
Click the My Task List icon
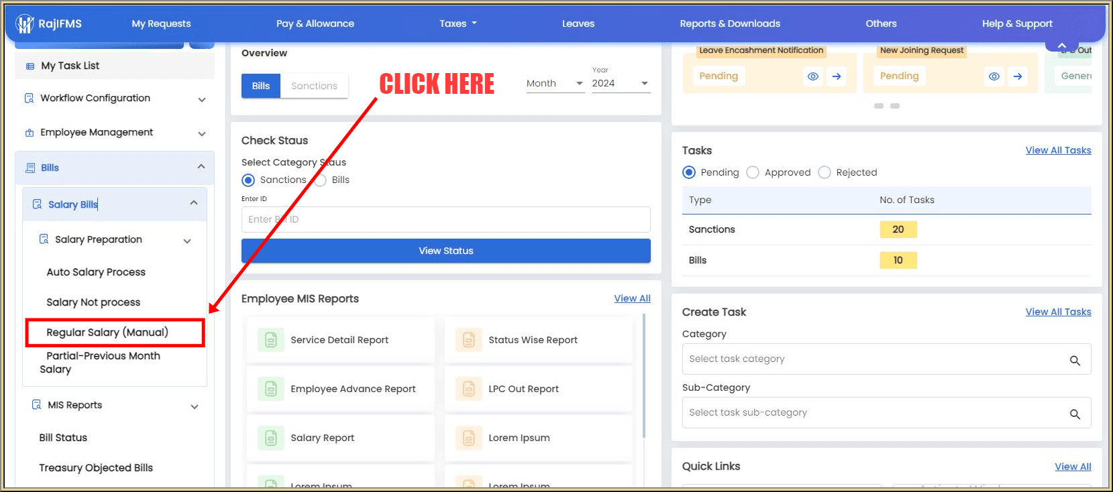click(30, 66)
